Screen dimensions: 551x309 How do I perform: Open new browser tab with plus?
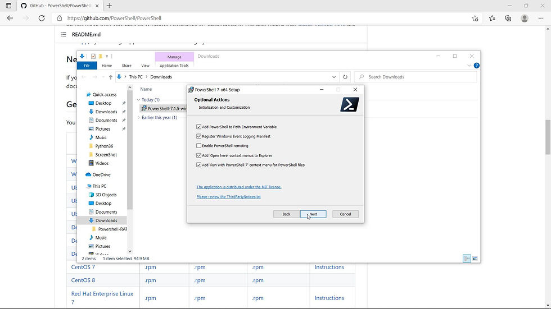109,6
